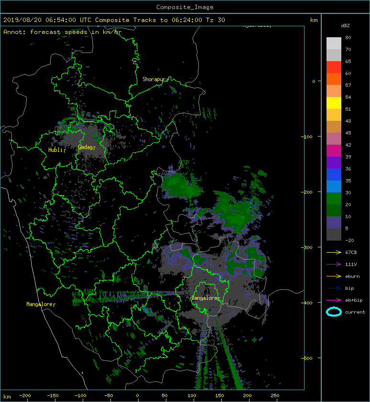Click the eburn legend label
Viewport: 370px width, 402px height.
(x=352, y=276)
